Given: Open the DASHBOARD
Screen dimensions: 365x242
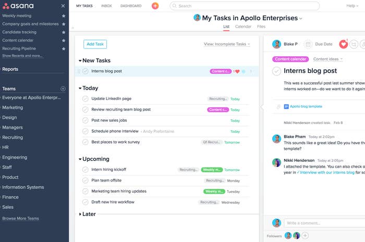Looking at the screenshot, I should [131, 6].
